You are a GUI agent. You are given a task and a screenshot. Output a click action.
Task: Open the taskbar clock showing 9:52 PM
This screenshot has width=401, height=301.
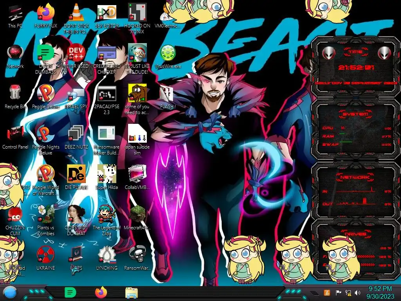click(x=380, y=292)
